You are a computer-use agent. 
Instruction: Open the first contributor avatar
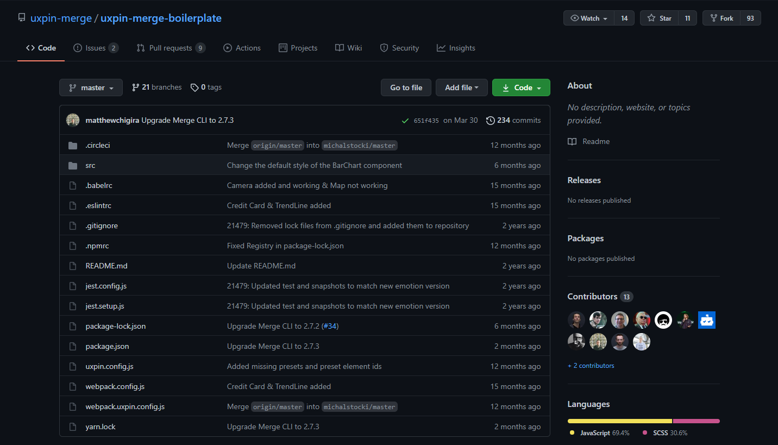576,320
